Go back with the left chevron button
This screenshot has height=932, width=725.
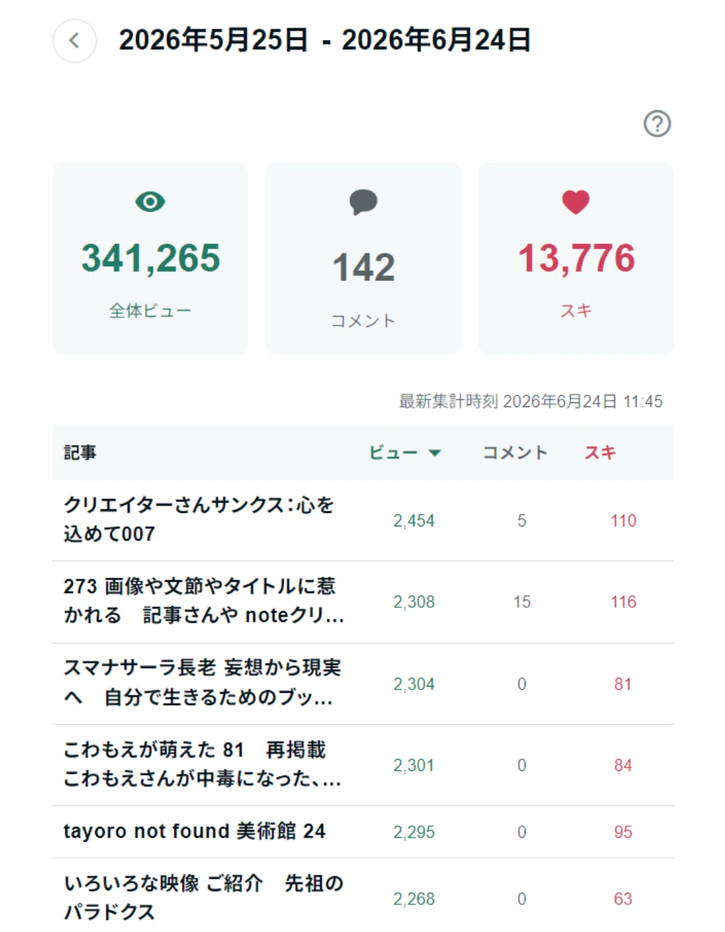pos(74,40)
